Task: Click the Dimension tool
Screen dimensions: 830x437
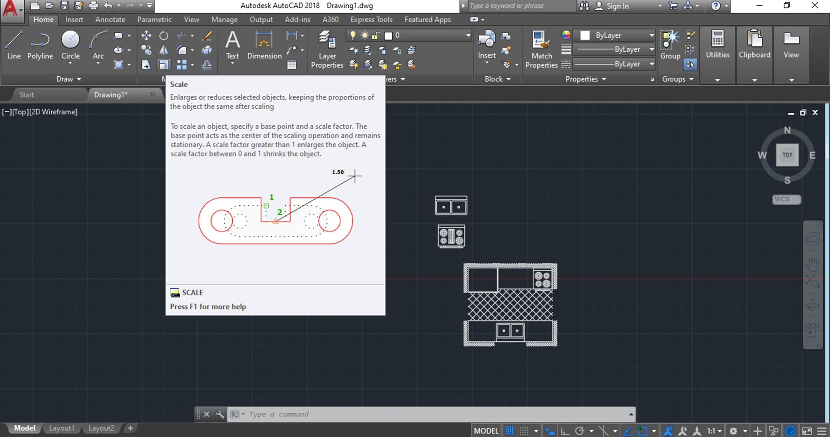Action: (264, 45)
